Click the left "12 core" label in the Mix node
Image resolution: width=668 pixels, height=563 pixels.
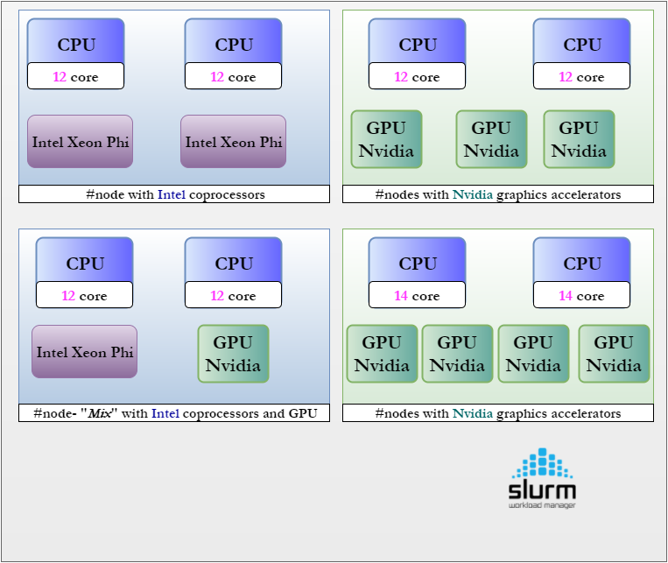coord(84,295)
